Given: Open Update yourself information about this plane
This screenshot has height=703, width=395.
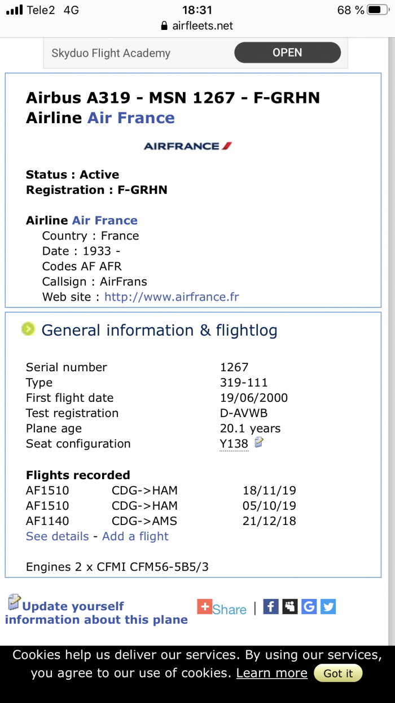Looking at the screenshot, I should point(96,613).
